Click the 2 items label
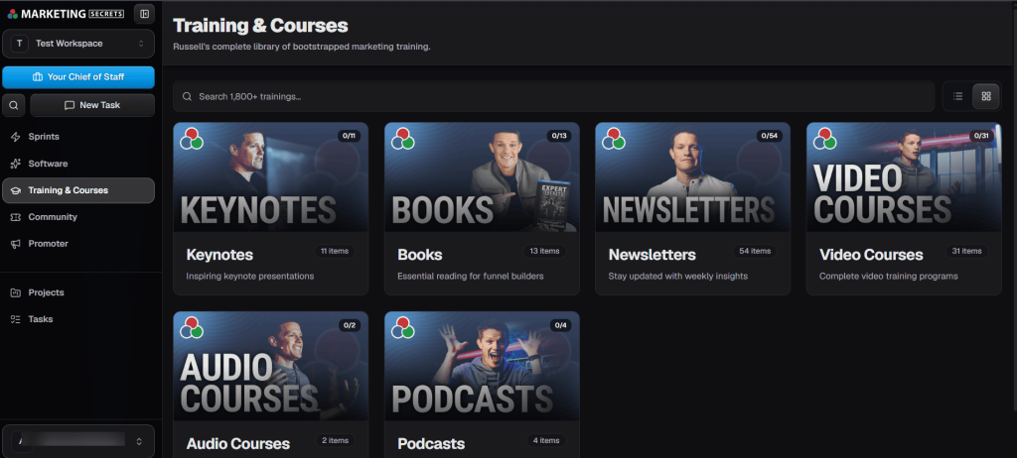Viewport: 1017px width, 458px height. coord(336,440)
